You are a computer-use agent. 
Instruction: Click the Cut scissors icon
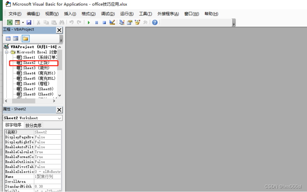pyautogui.click(x=38, y=22)
